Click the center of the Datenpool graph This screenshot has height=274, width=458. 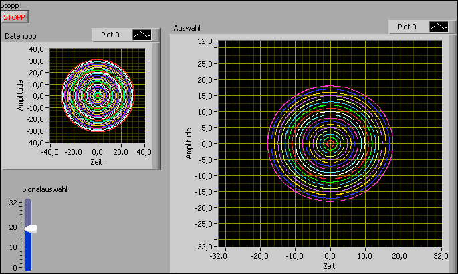point(98,95)
